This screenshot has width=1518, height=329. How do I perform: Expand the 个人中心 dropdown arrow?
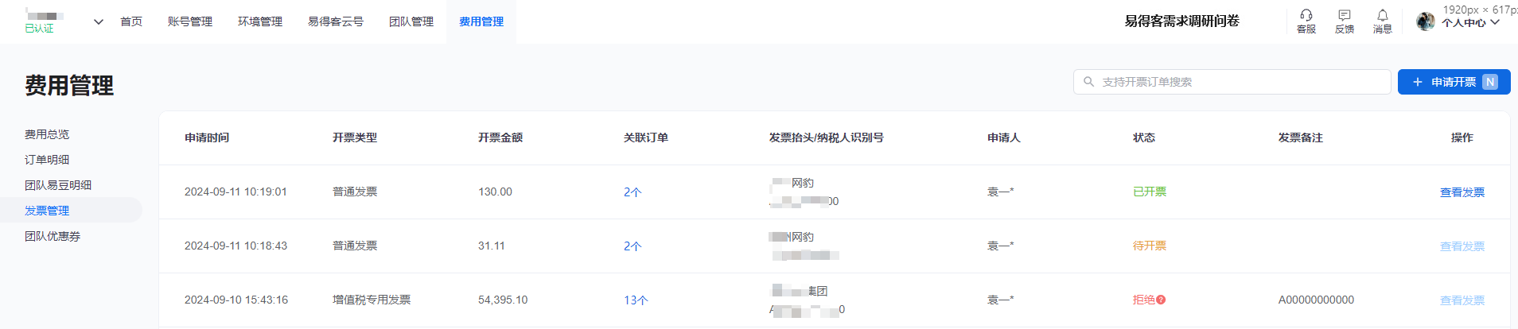[x=1495, y=22]
